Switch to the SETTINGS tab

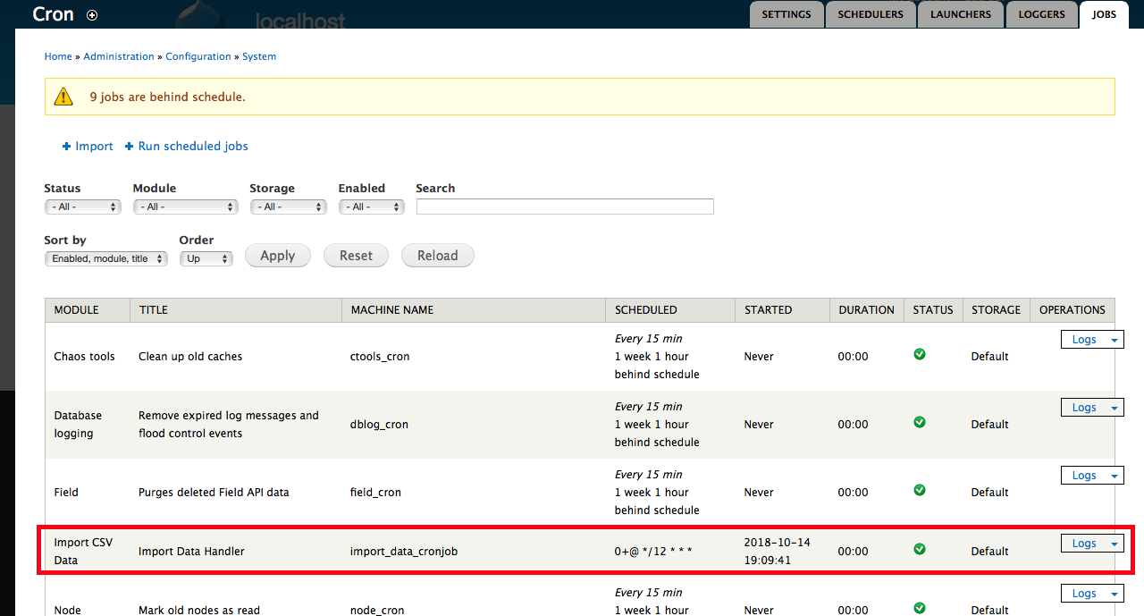coord(786,13)
